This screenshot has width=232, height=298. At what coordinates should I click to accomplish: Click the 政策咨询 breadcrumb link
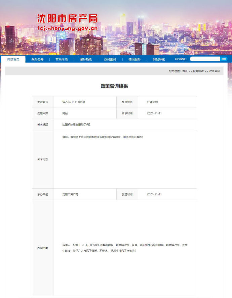coord(214,71)
